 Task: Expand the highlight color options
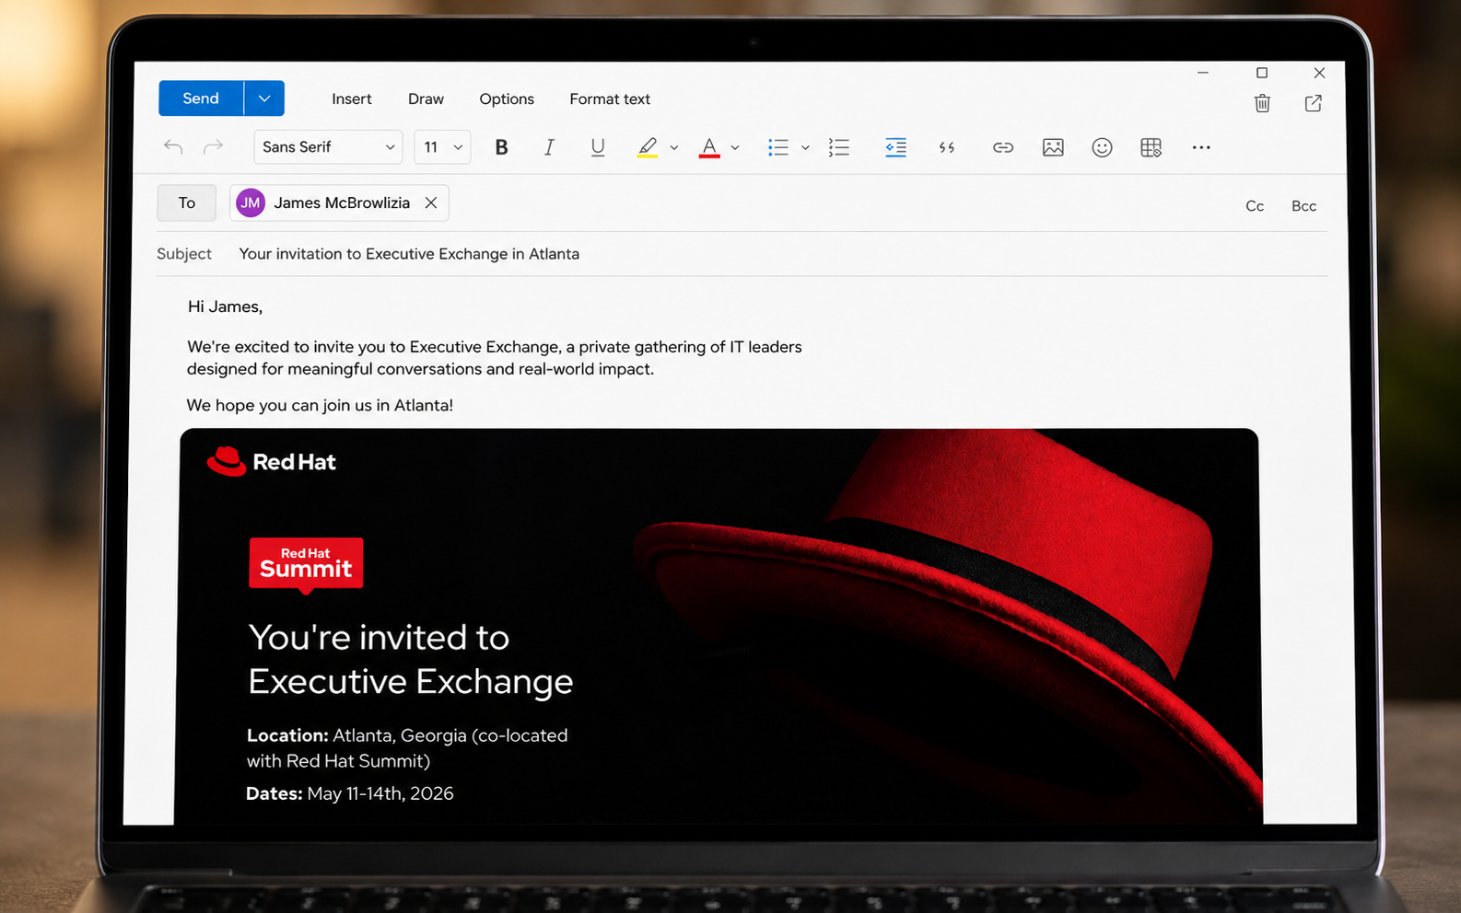674,147
